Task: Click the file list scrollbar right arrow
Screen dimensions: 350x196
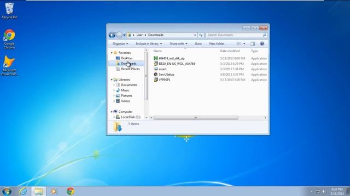Action: point(266,118)
